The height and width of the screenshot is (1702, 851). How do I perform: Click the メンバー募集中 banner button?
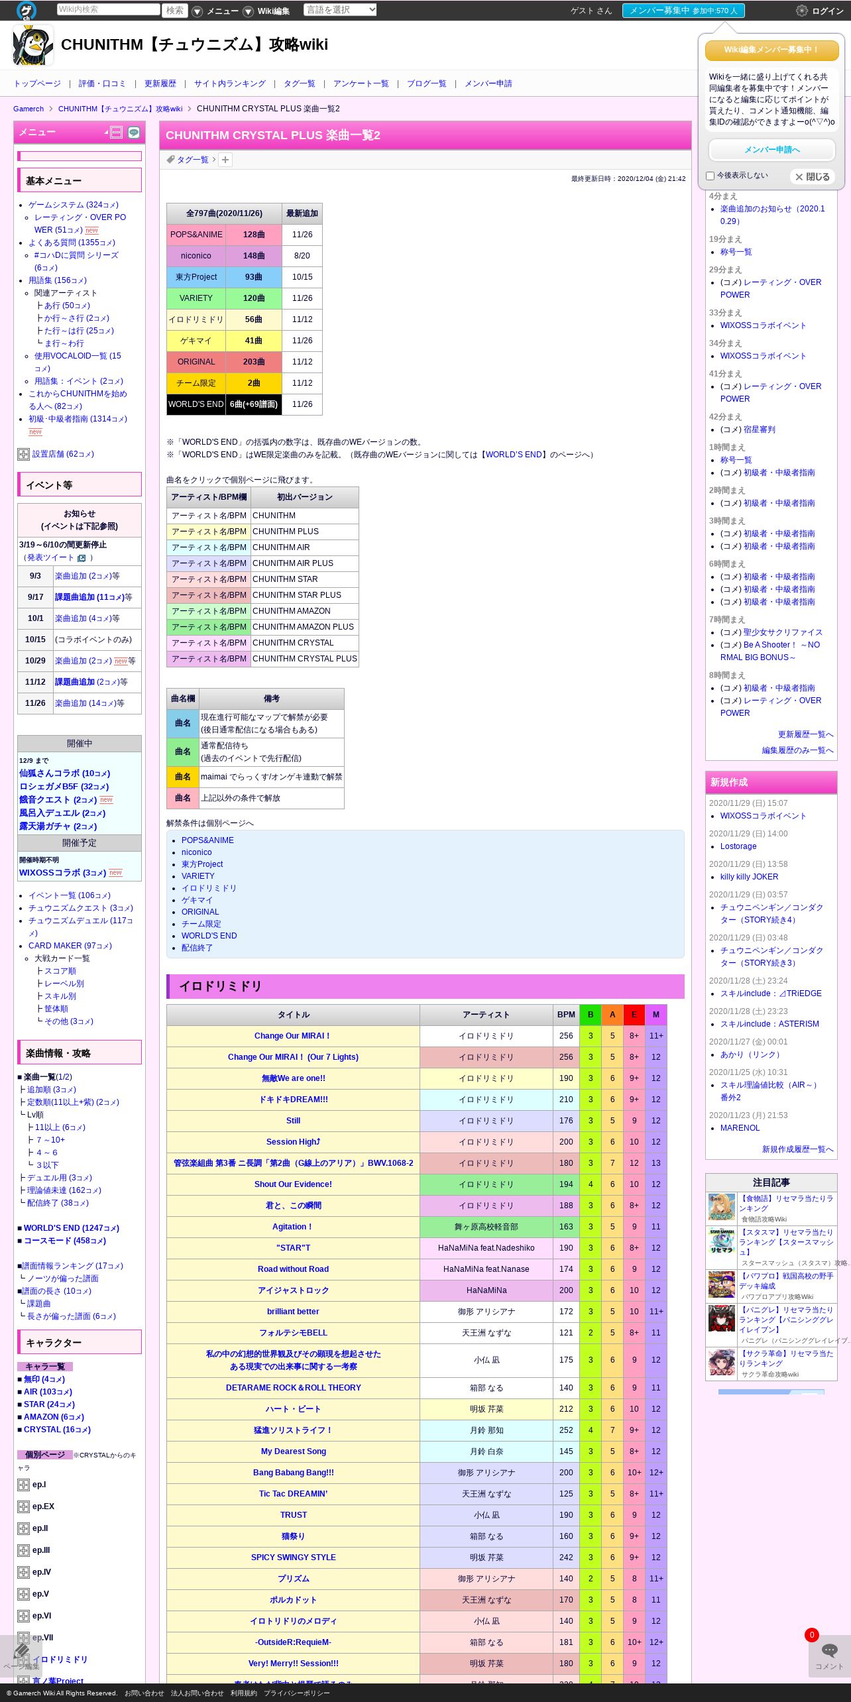tap(683, 11)
